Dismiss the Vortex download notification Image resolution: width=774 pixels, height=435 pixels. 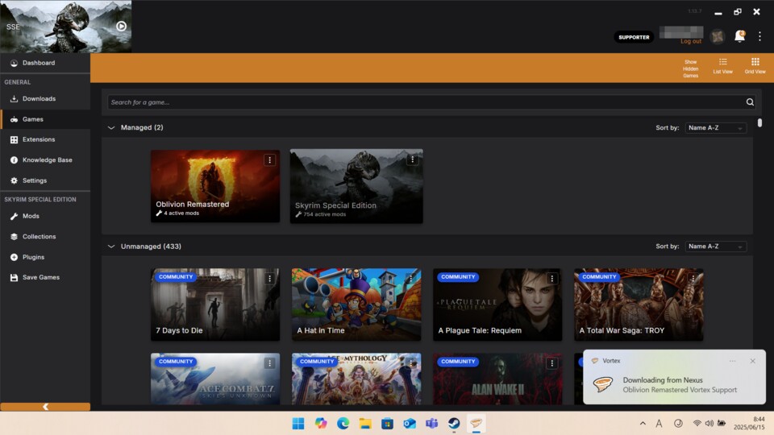[753, 361]
